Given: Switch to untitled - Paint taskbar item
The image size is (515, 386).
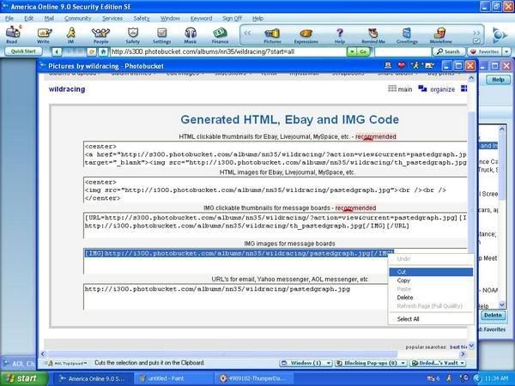Looking at the screenshot, I should 173,378.
